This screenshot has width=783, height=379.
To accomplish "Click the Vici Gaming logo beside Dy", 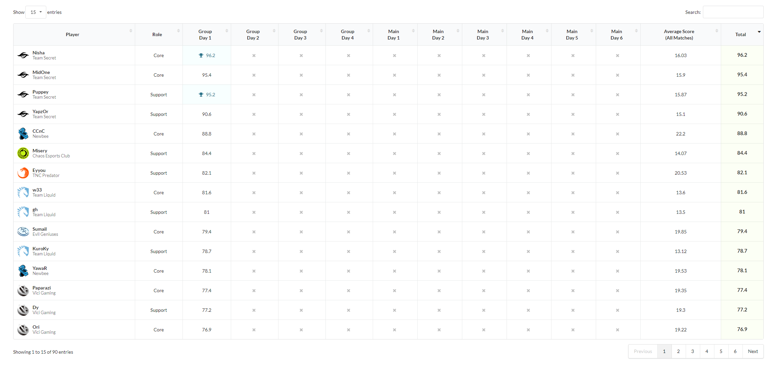I will [x=23, y=310].
